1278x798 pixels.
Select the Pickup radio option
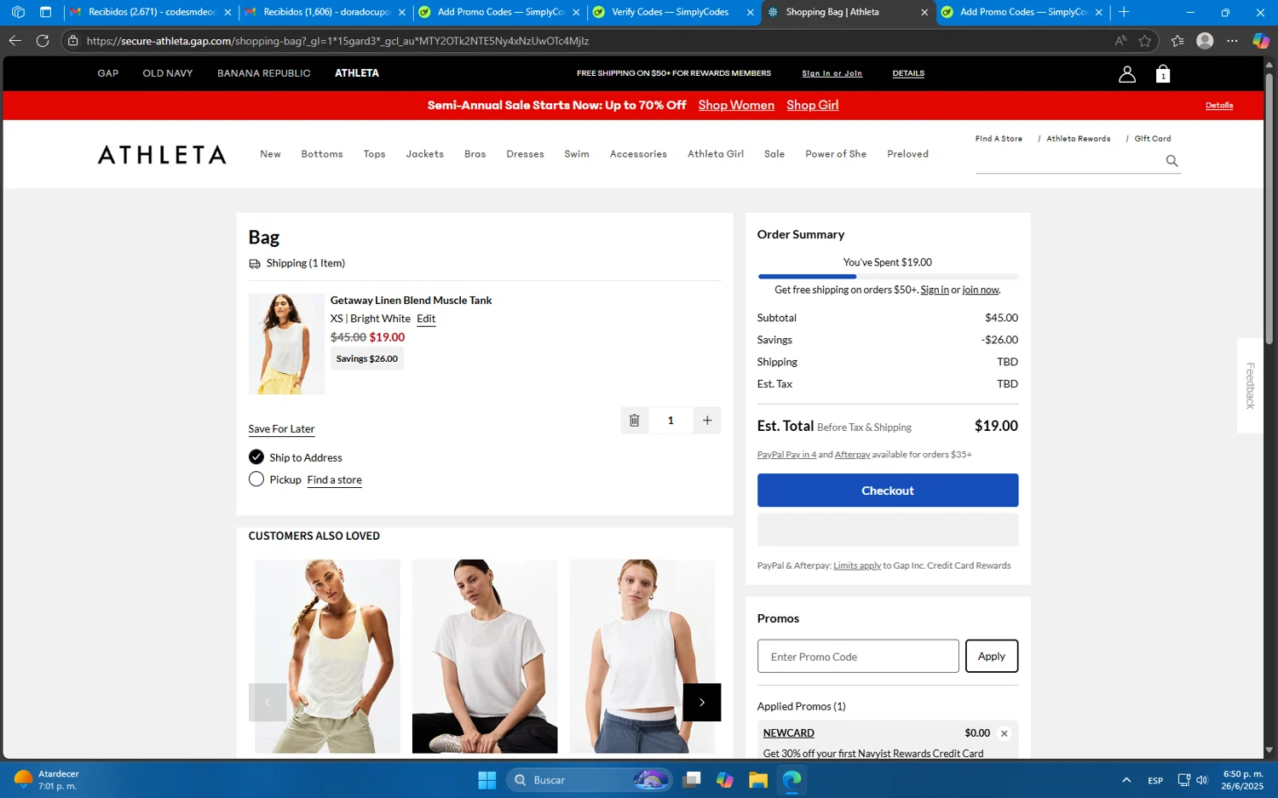click(x=256, y=479)
